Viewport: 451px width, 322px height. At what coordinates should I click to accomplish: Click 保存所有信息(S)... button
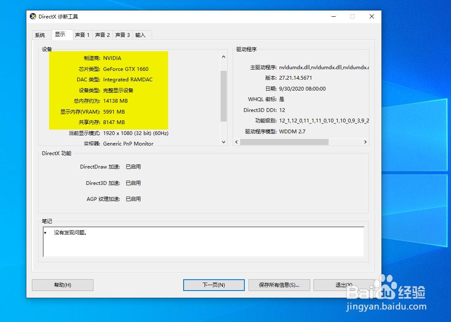click(x=279, y=285)
